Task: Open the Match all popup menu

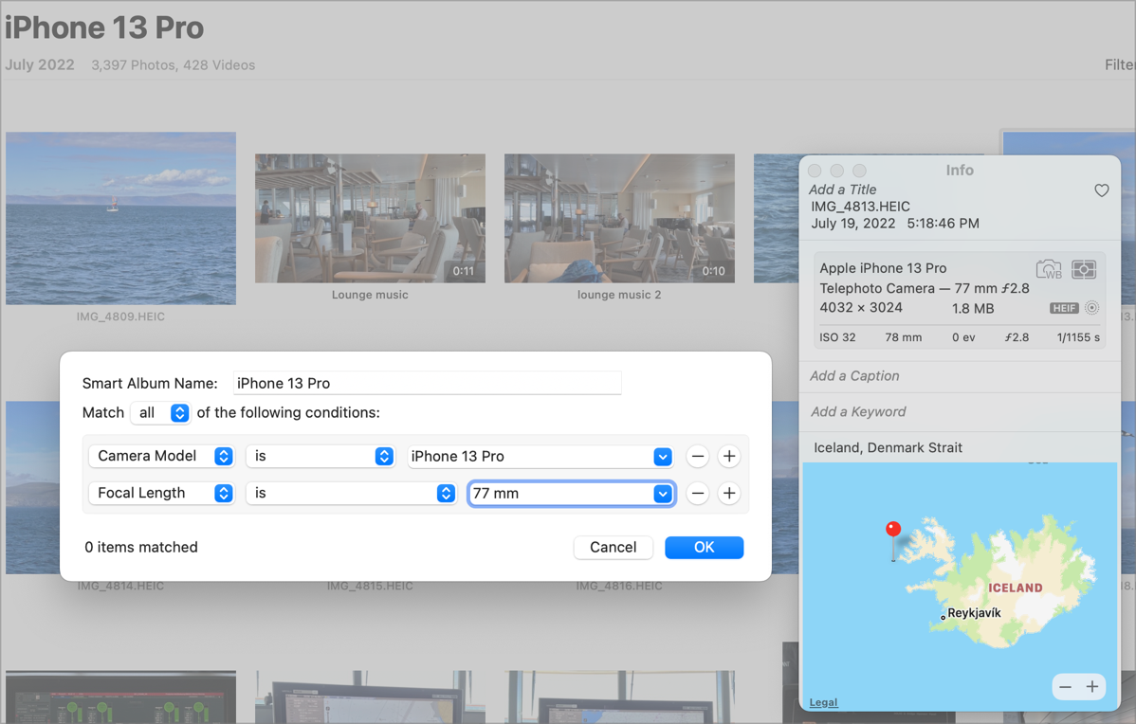Action: 160,413
